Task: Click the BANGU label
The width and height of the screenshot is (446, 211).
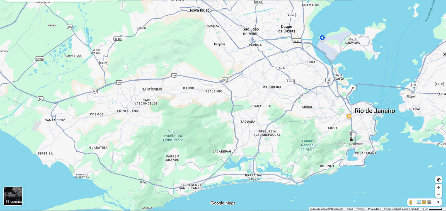Action: tap(189, 88)
